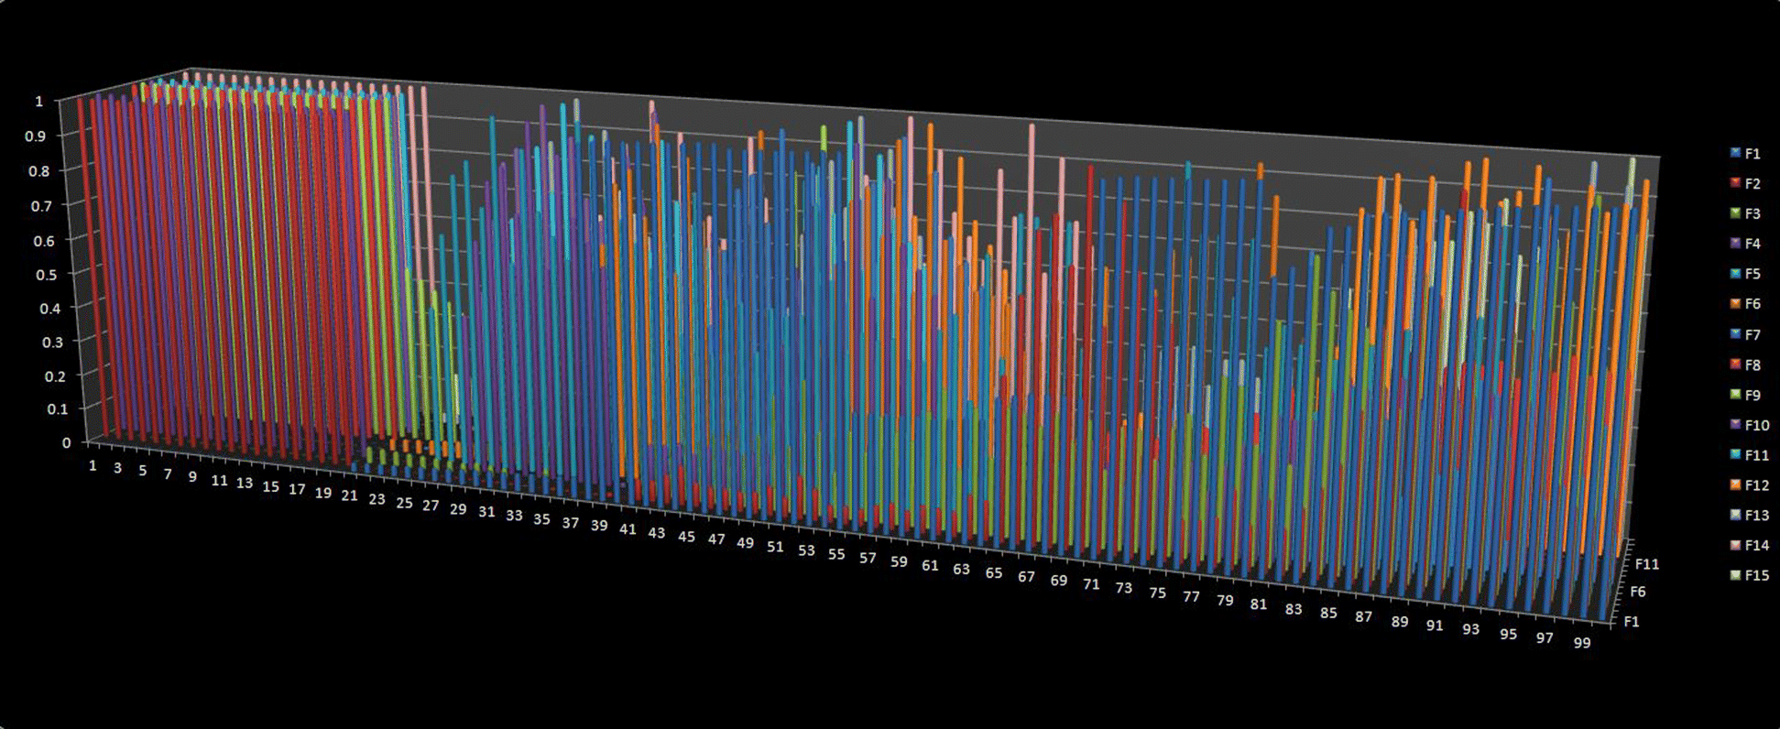The width and height of the screenshot is (1780, 729).
Task: Pick horizontal axis label 39
Action: pyautogui.click(x=599, y=525)
